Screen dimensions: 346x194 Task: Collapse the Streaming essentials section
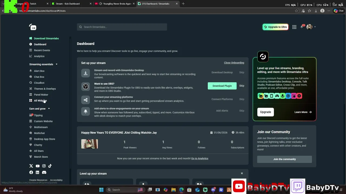(x=56, y=64)
